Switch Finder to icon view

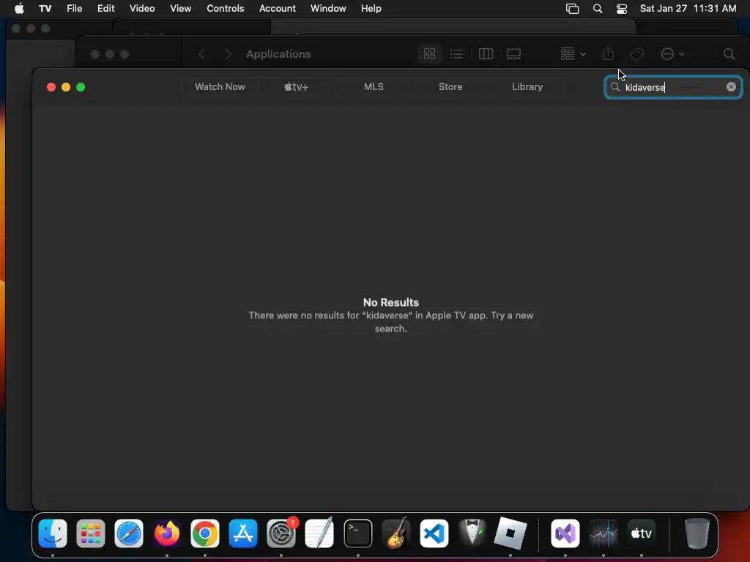[429, 53]
